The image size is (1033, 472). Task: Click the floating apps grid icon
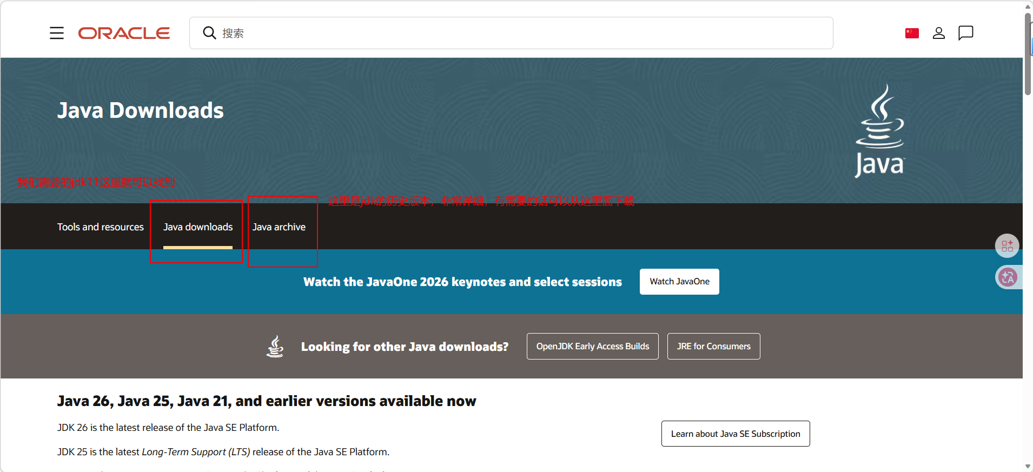coord(1007,246)
